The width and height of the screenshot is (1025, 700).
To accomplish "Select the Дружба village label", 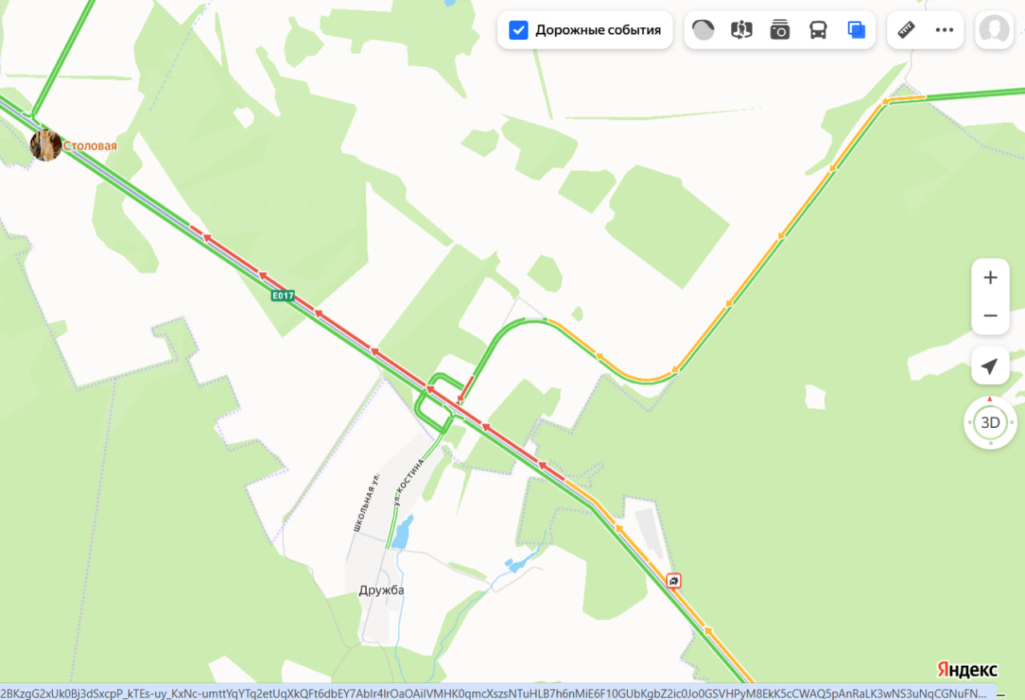I will (x=381, y=590).
